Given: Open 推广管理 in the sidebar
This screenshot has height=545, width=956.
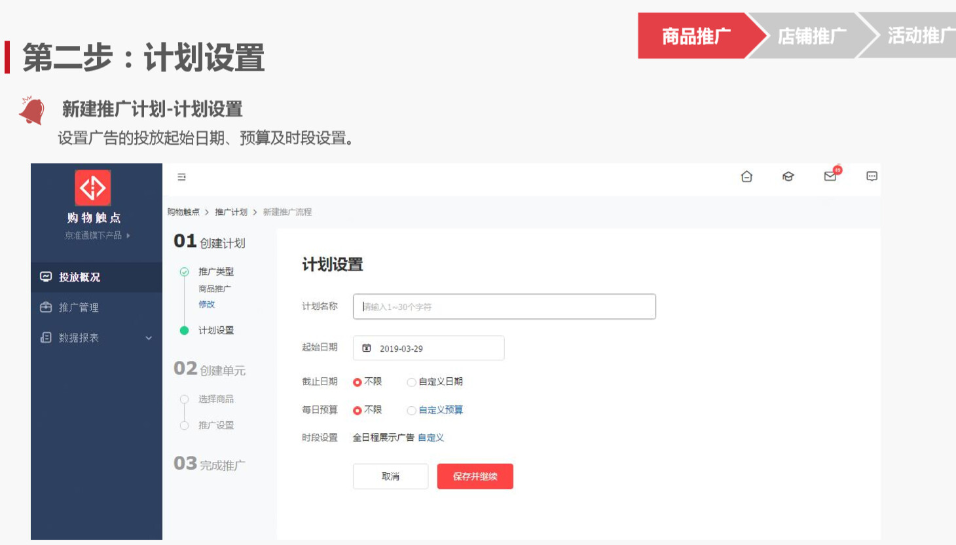Looking at the screenshot, I should [x=79, y=307].
